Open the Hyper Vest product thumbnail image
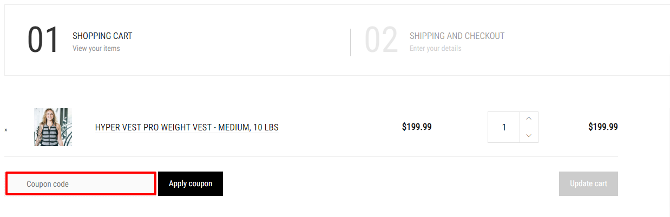Image resolution: width=670 pixels, height=217 pixels. click(x=53, y=127)
